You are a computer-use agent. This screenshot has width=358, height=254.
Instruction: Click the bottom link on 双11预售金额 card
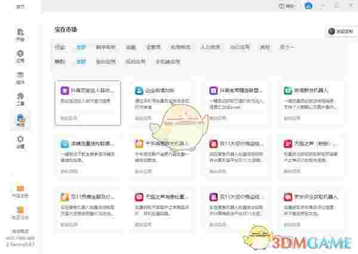(69, 225)
